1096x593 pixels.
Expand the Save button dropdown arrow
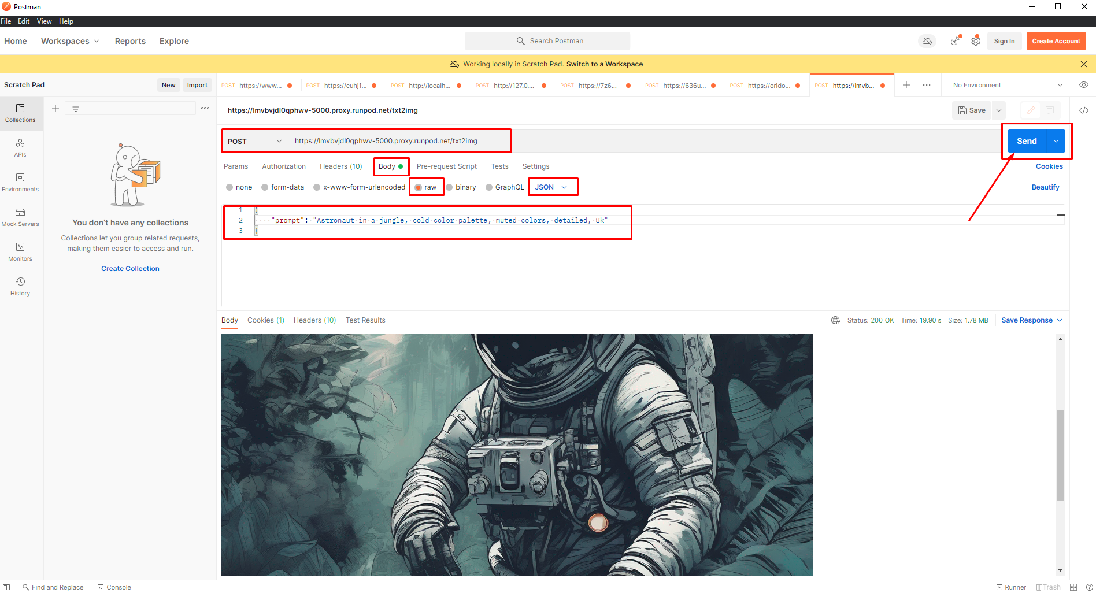(x=999, y=110)
